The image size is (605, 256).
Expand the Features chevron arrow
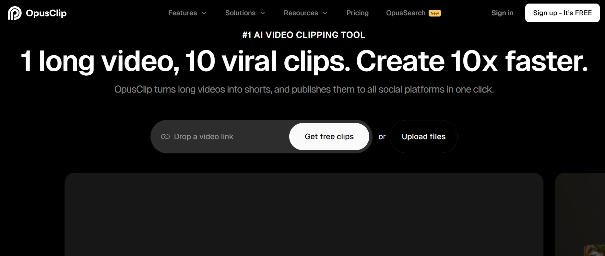(204, 13)
